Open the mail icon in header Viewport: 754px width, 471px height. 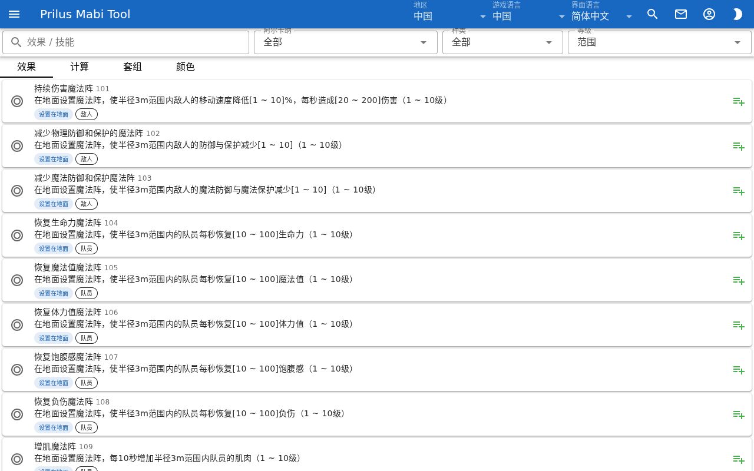click(x=681, y=14)
